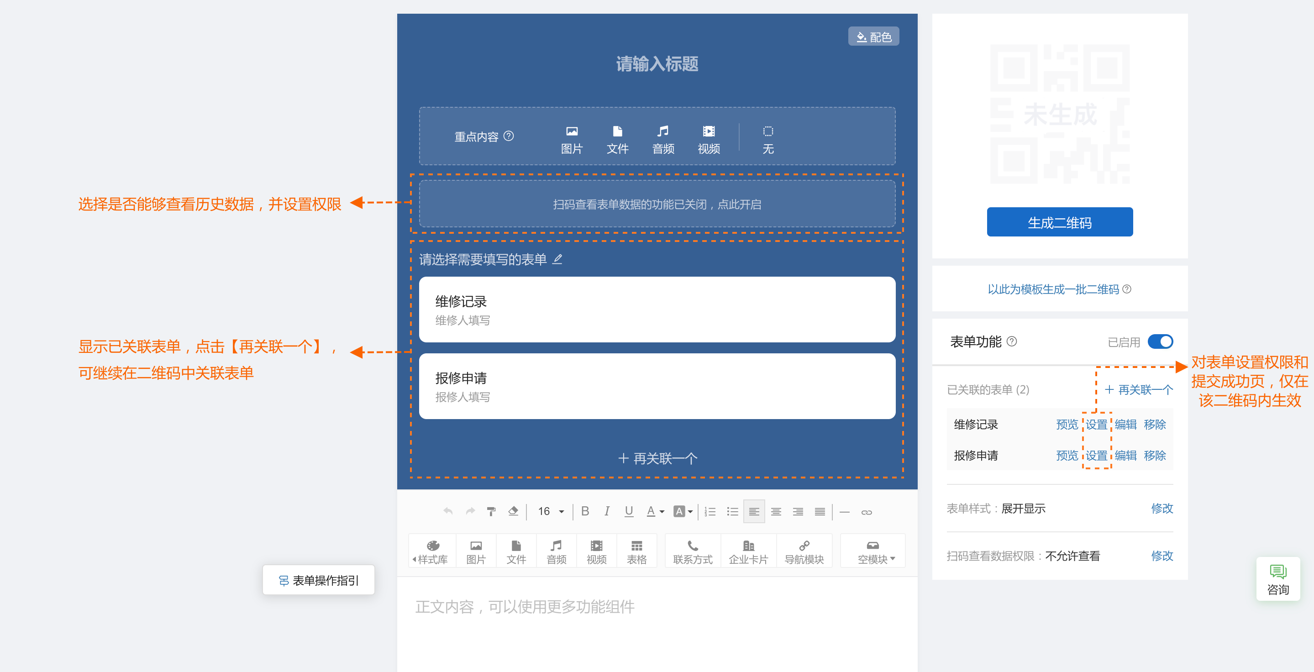Viewport: 1314px width, 672px height.
Task: Insert 联系方式 contact module
Action: (x=693, y=551)
